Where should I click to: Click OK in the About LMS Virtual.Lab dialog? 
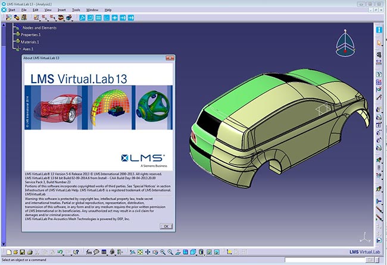(x=166, y=226)
